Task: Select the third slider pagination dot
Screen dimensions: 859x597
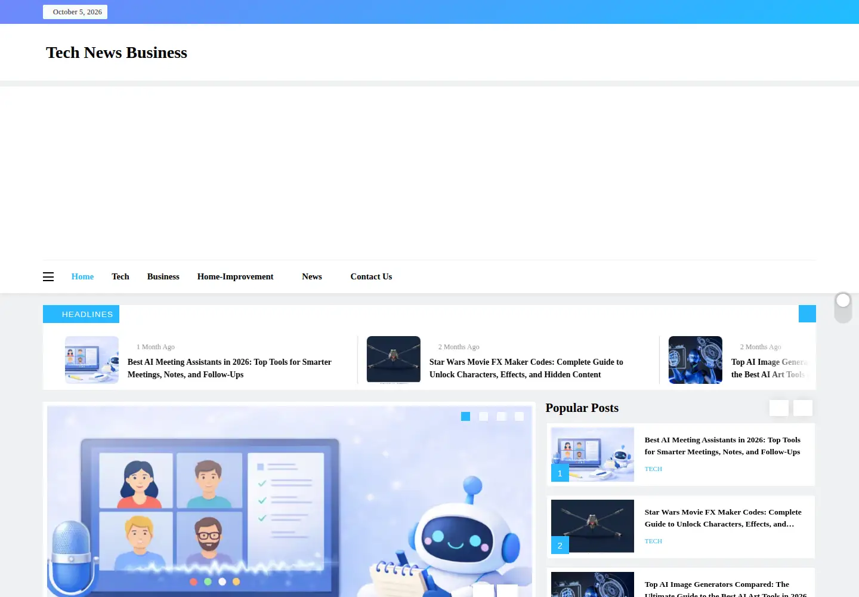Action: coord(502,416)
